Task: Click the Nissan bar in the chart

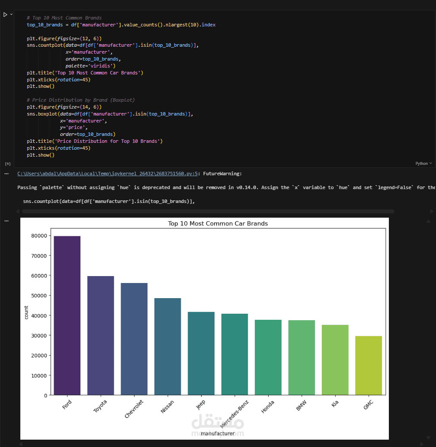Action: click(167, 346)
